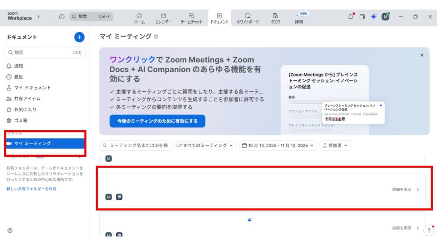Click 新しい共有フォルダーを作成 link
The image size is (437, 246).
31,189
